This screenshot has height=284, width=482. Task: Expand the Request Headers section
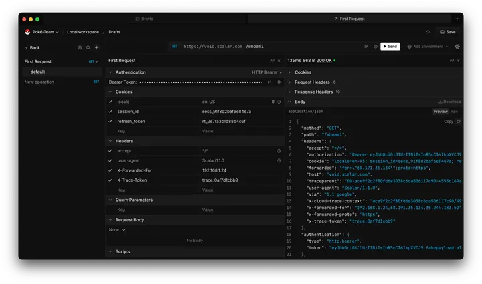tap(289, 82)
